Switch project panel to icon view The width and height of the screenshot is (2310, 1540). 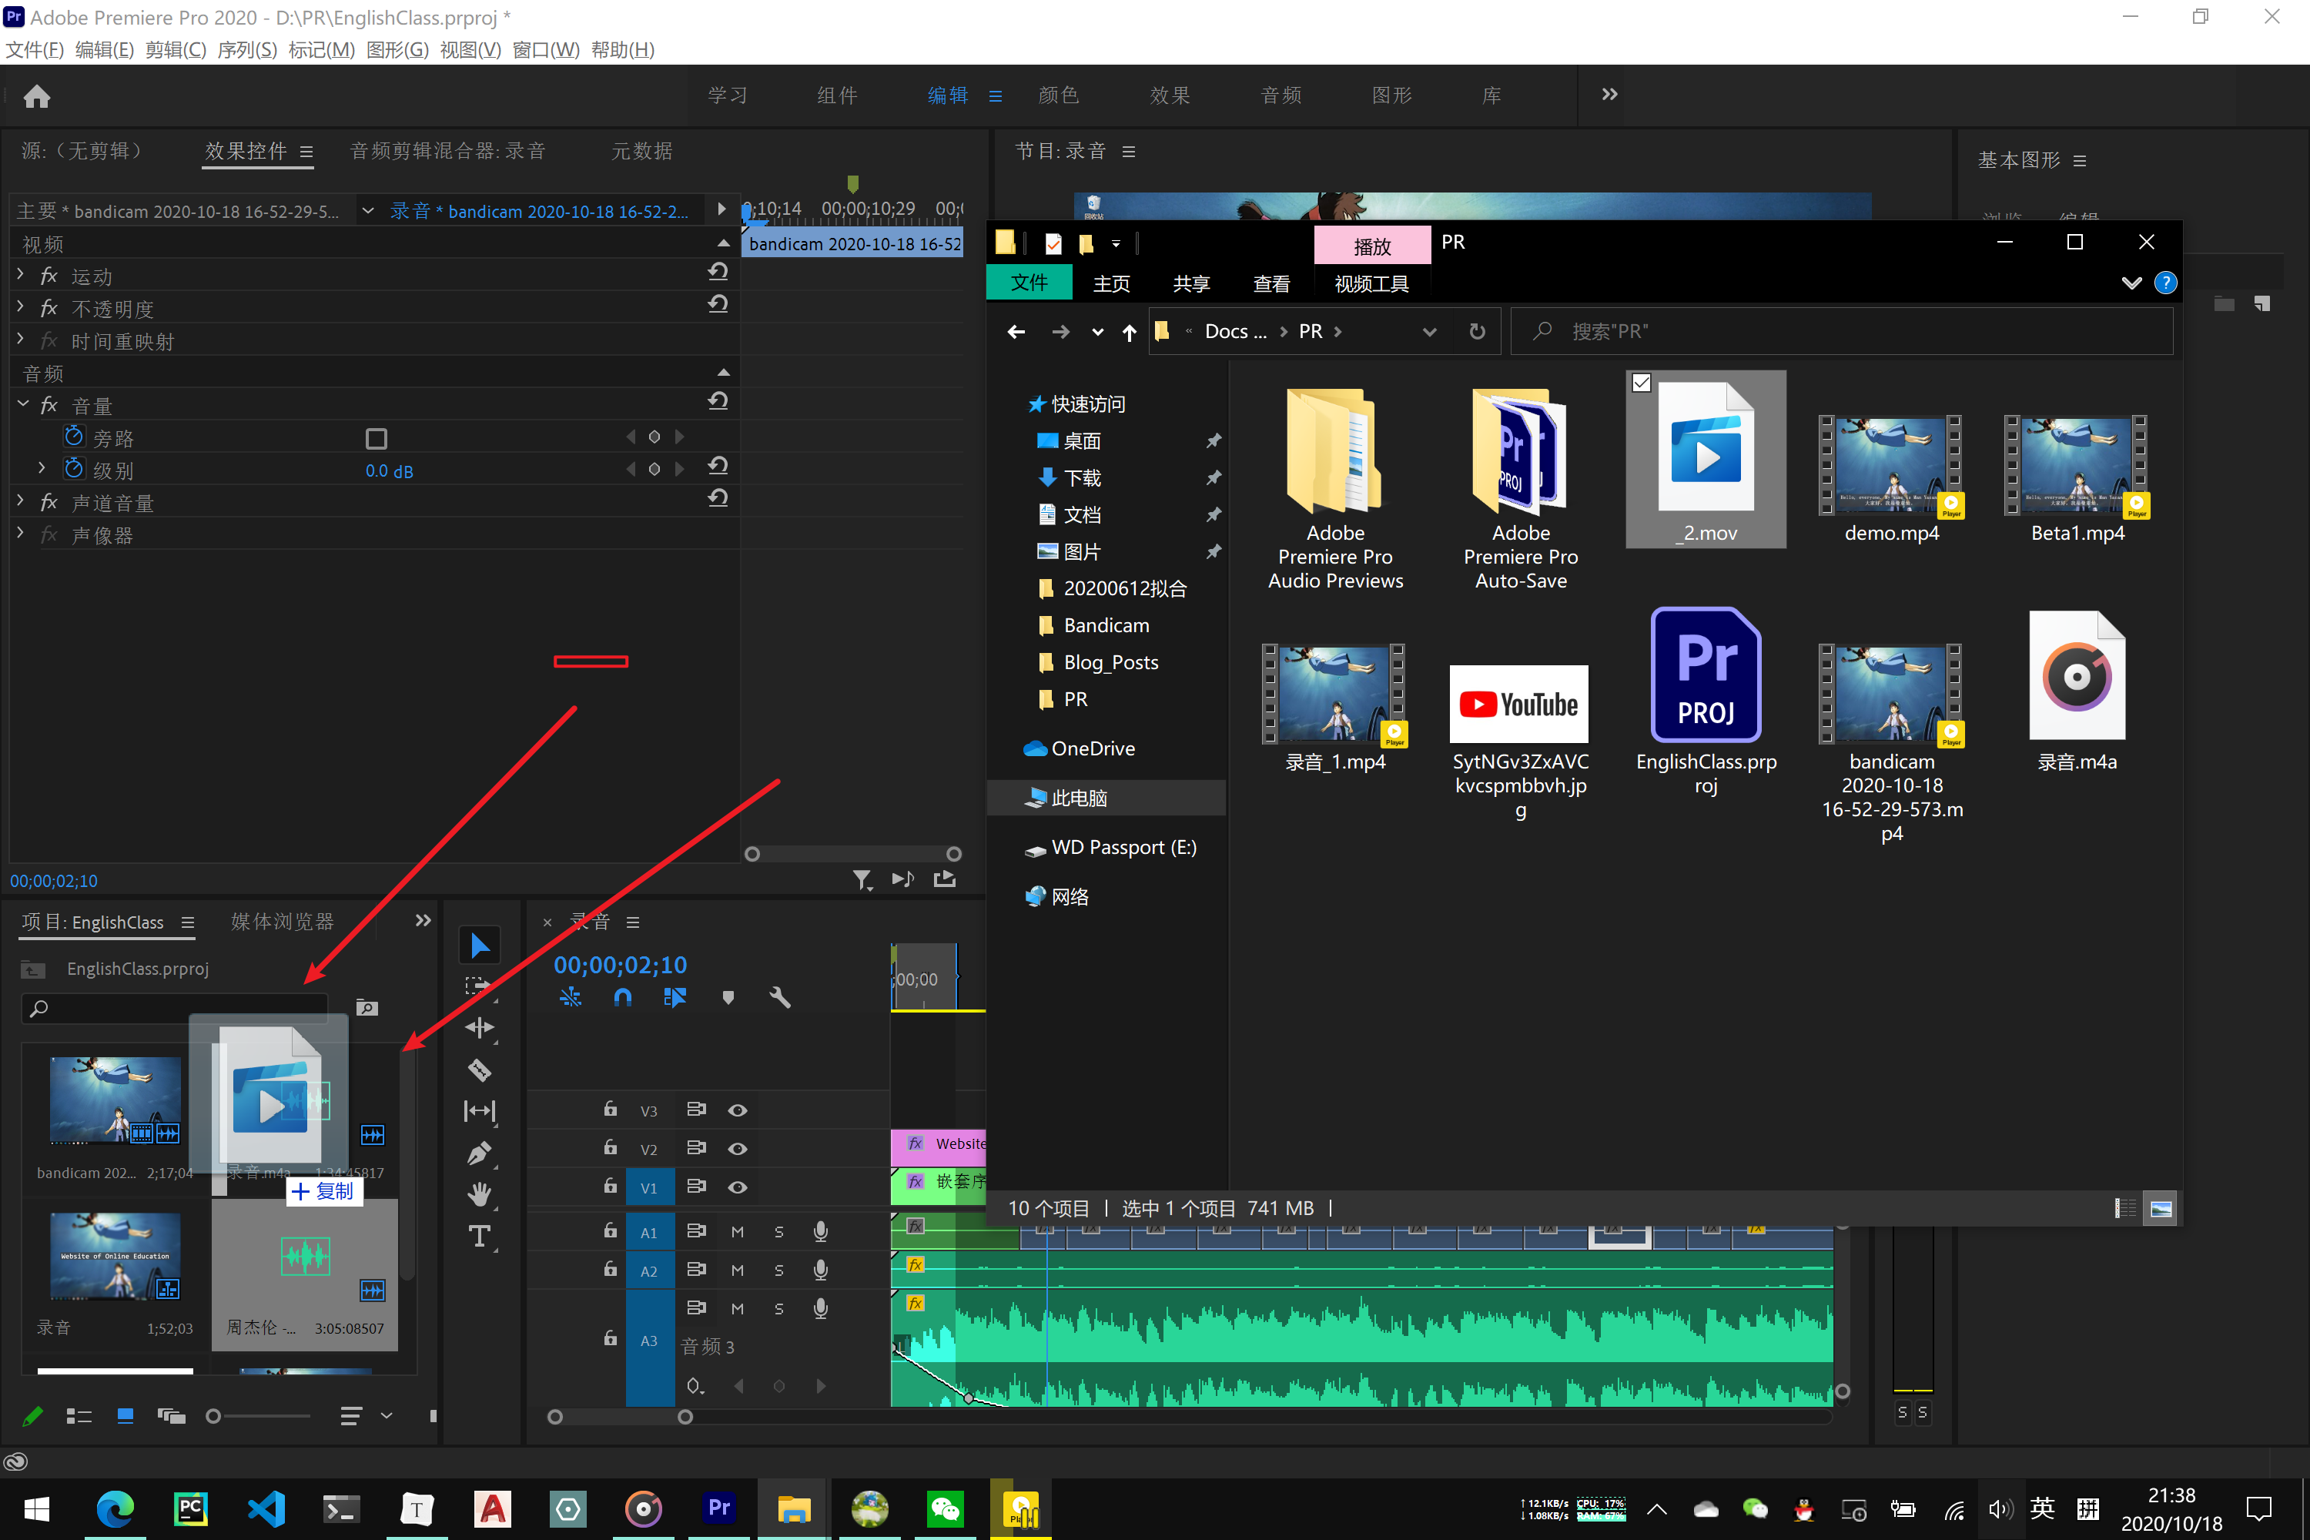click(125, 1416)
